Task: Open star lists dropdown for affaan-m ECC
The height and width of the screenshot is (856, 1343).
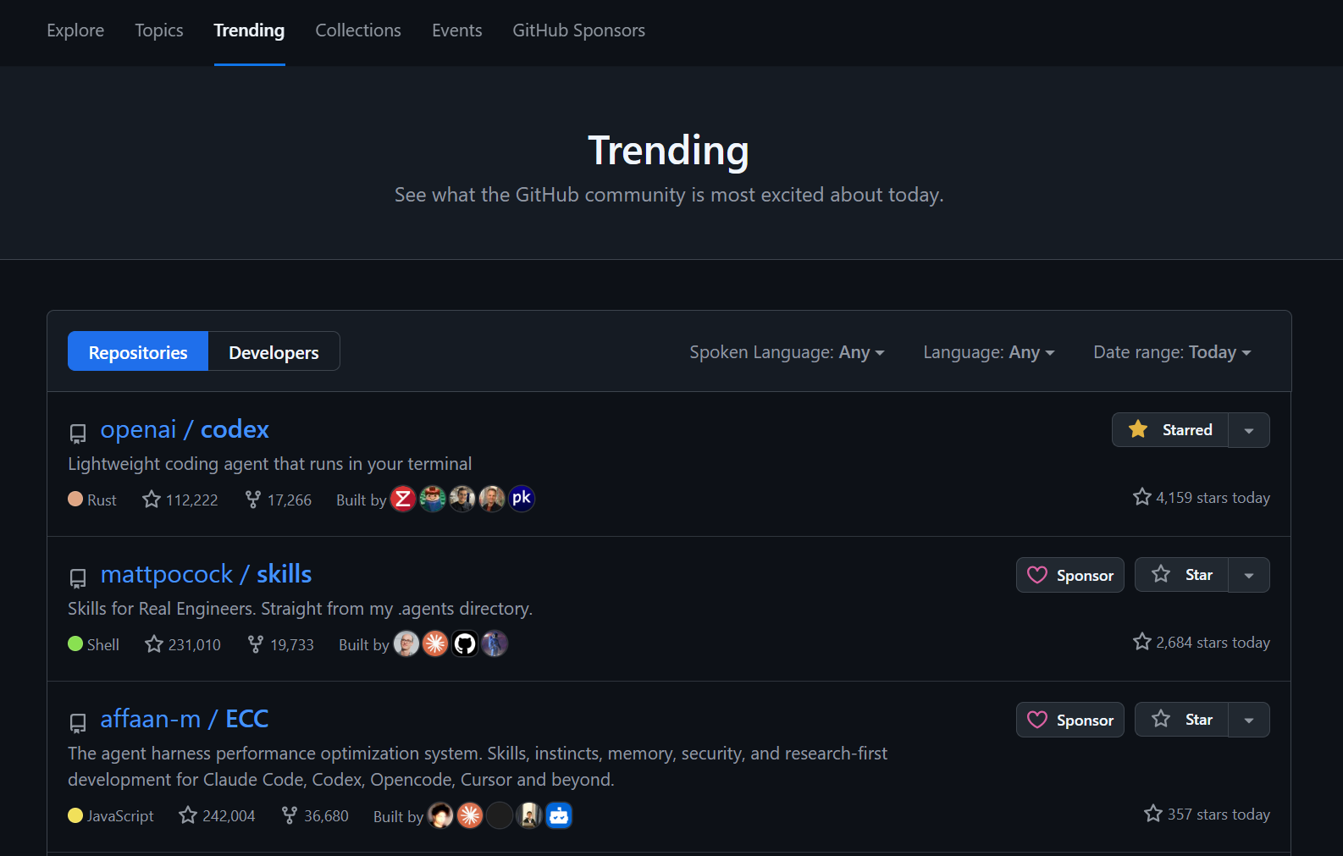Action: click(1249, 720)
